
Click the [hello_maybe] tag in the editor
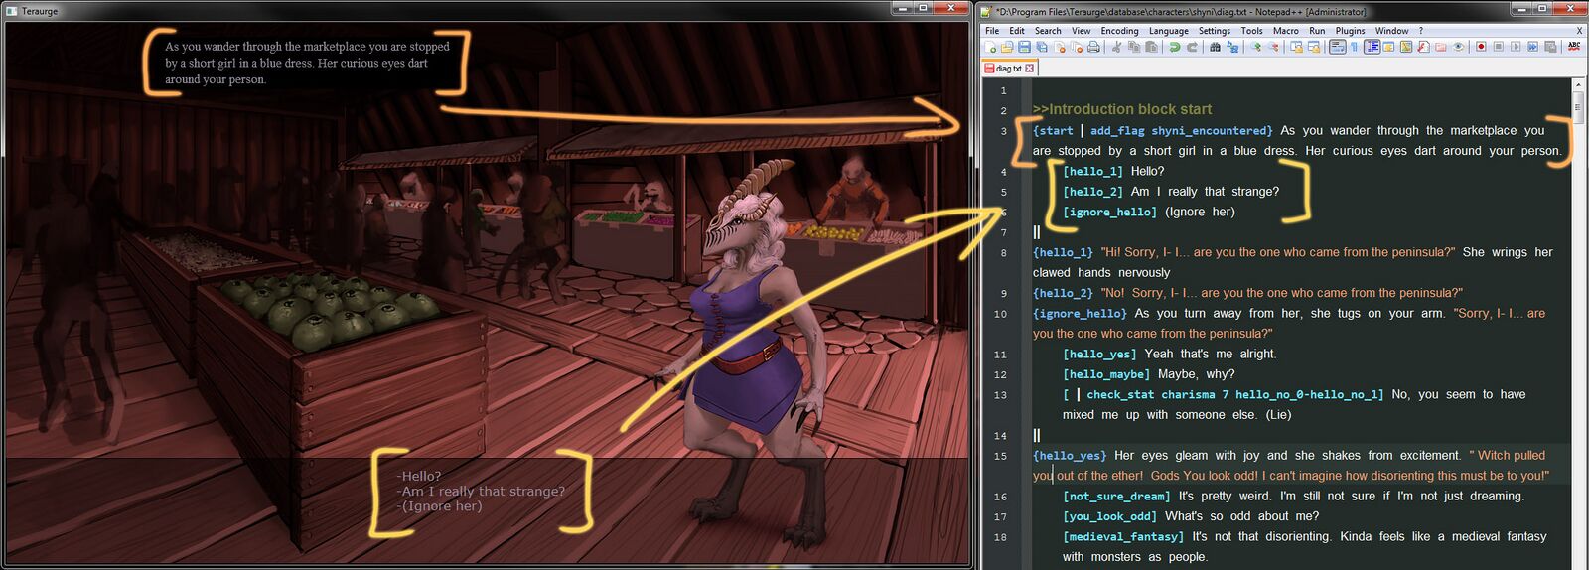(x=1106, y=374)
